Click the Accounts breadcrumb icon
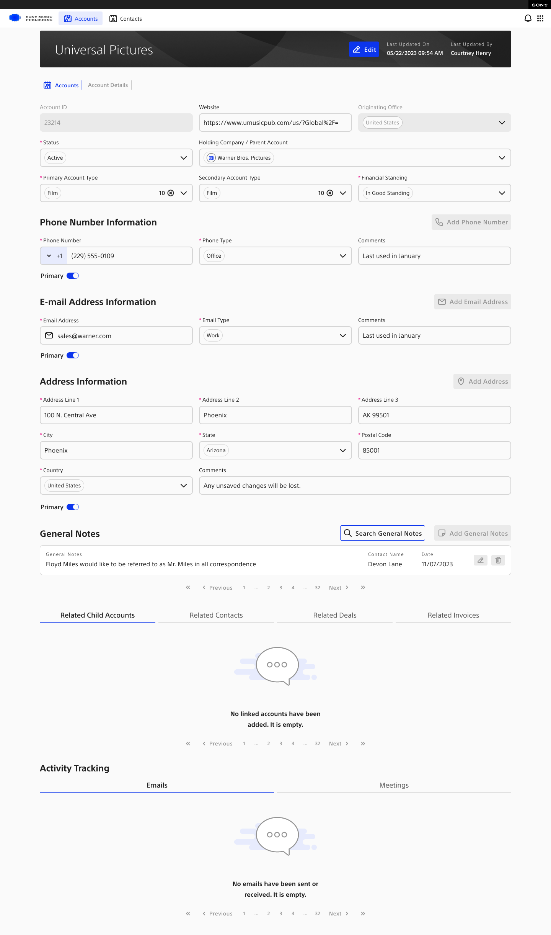Image resolution: width=551 pixels, height=935 pixels. point(47,85)
